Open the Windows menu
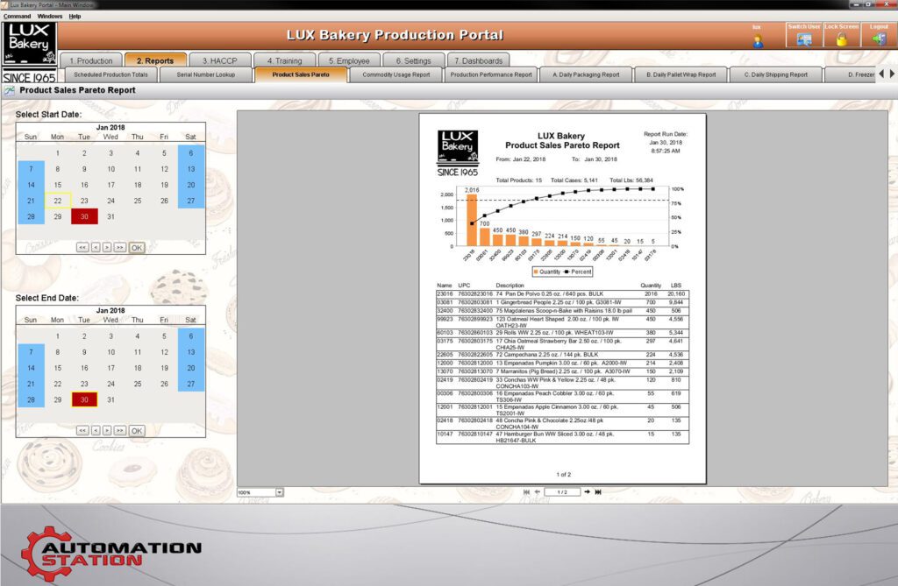898x586 pixels. tap(50, 16)
